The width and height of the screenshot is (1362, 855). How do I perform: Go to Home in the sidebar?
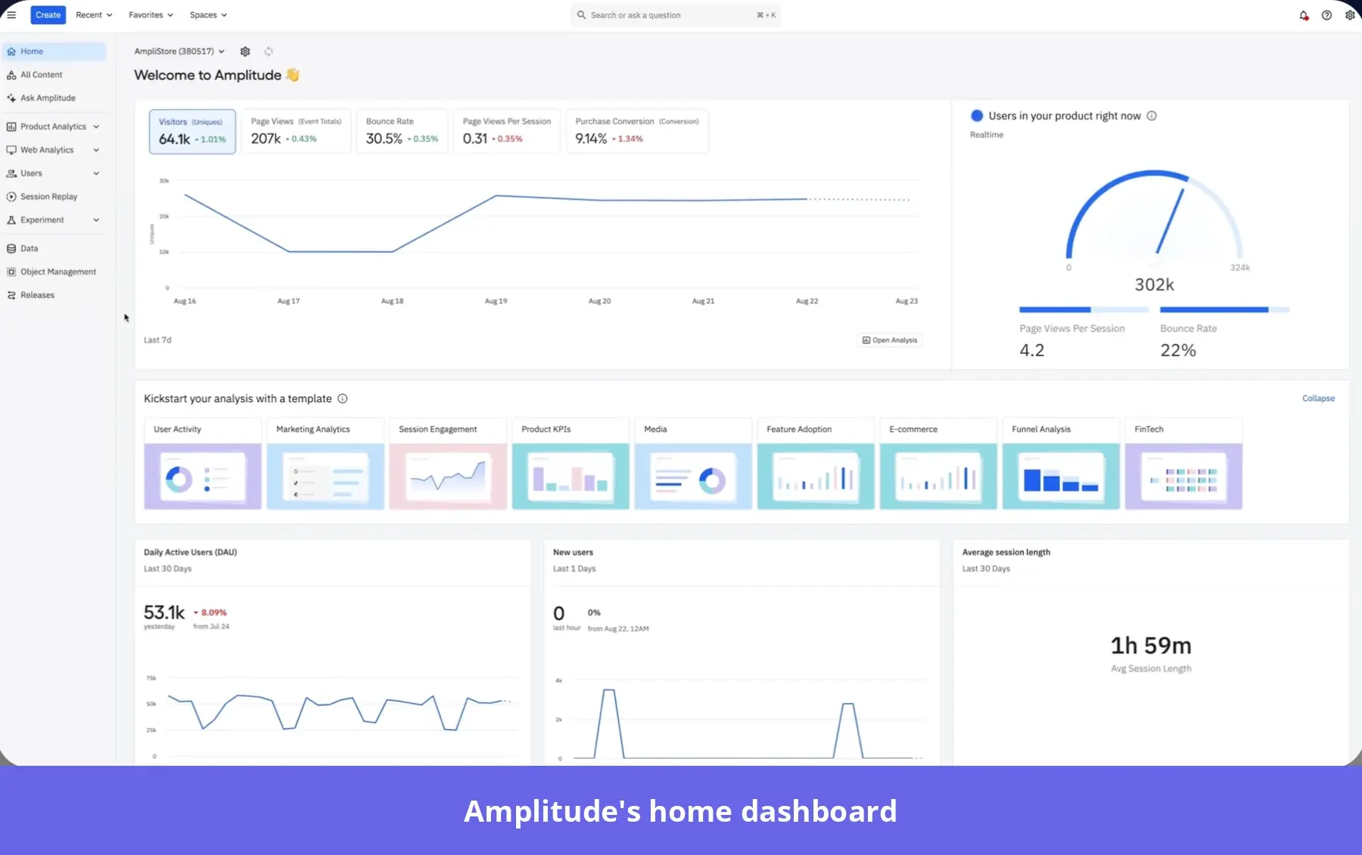[x=54, y=51]
